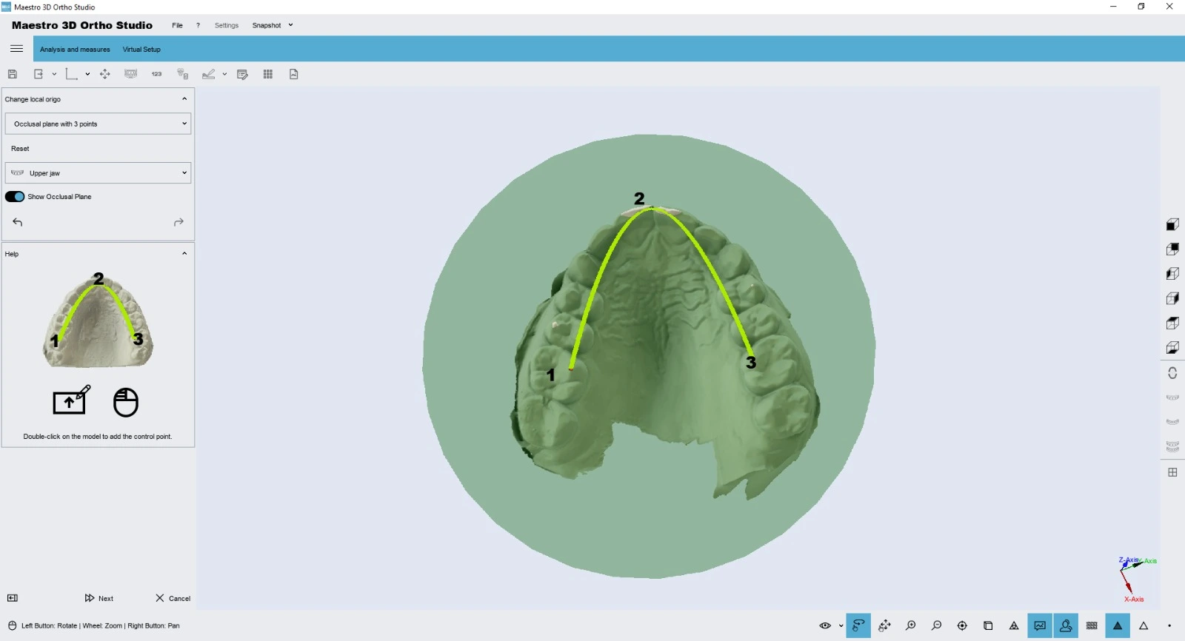Open the grid view toolbar icon
The width and height of the screenshot is (1185, 641).
pyautogui.click(x=268, y=74)
